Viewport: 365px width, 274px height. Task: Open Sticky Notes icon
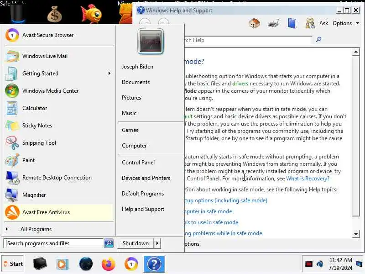tap(12, 126)
